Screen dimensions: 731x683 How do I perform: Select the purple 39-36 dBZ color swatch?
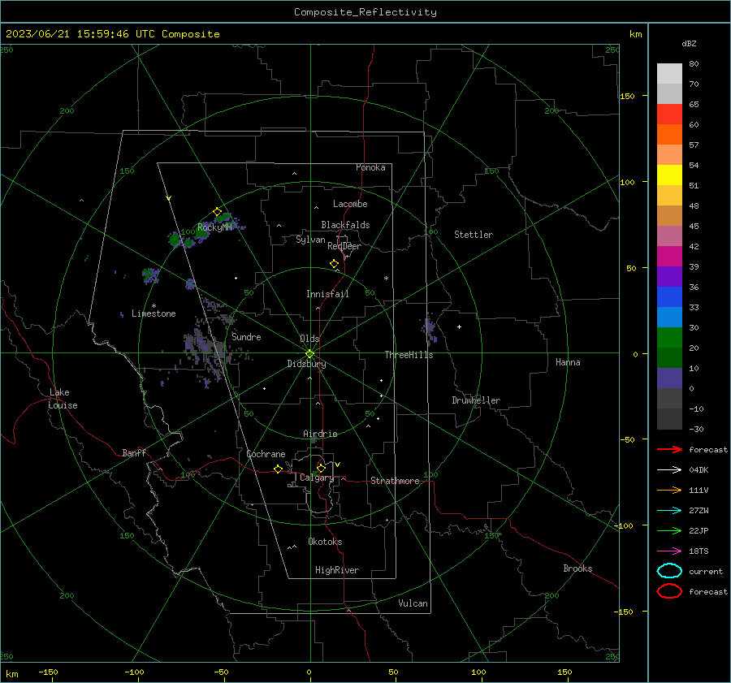click(669, 276)
